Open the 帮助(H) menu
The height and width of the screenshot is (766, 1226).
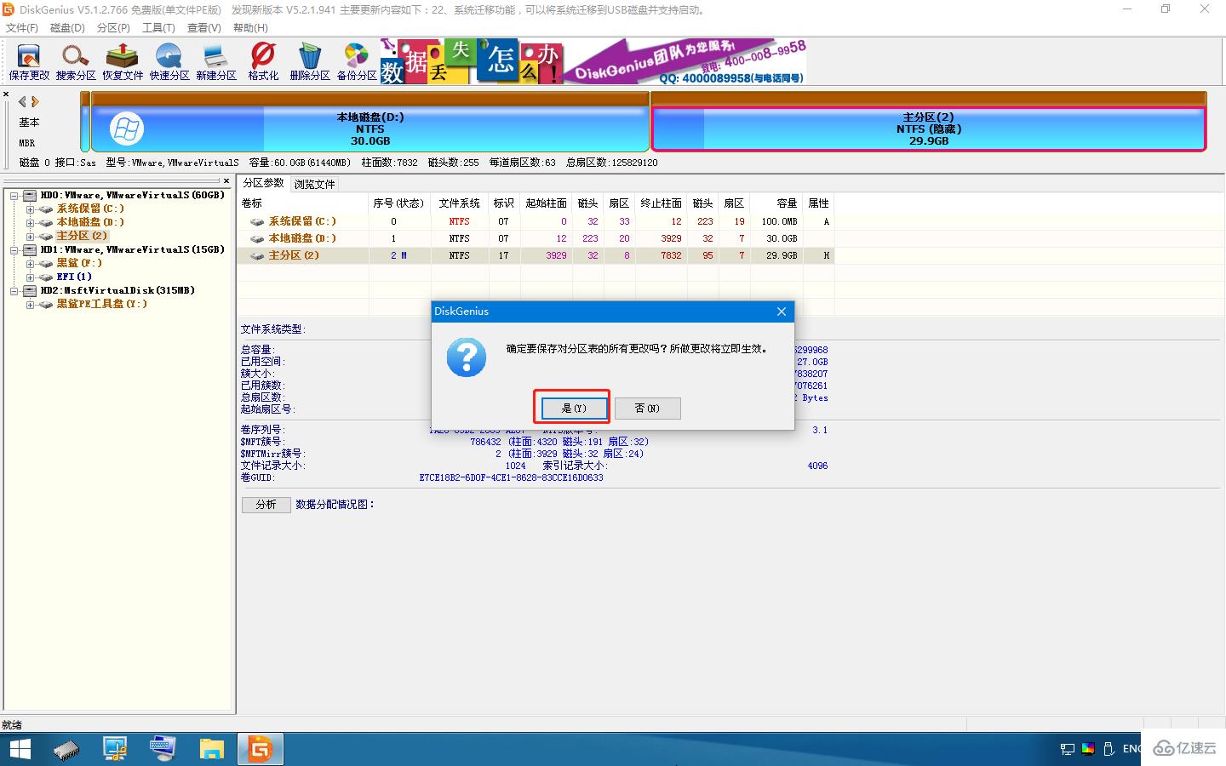point(250,28)
